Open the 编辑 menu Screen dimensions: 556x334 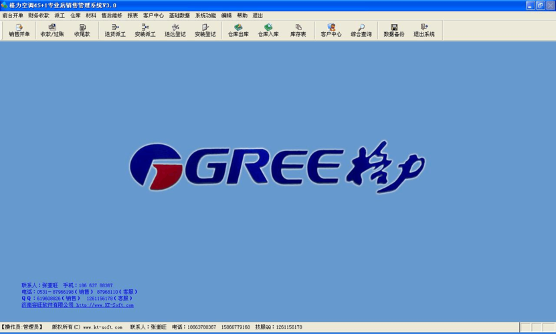click(226, 15)
